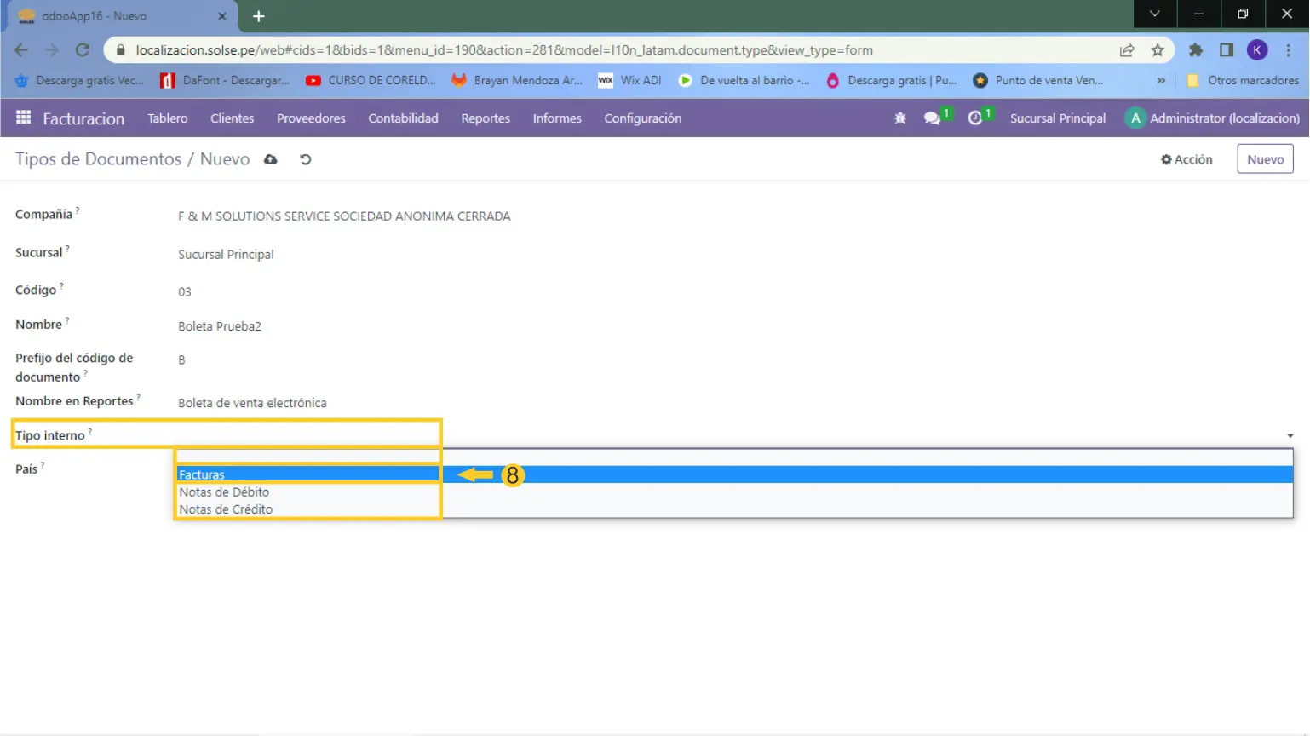This screenshot has height=736, width=1310.
Task: Go to Tipos de Documentos breadcrumb
Action: point(98,159)
